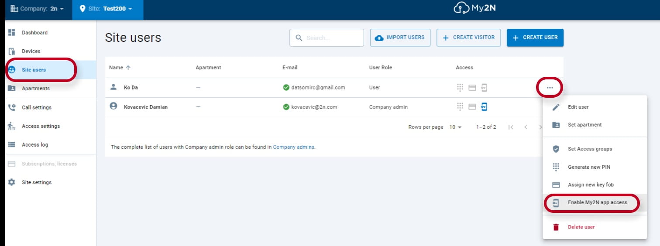Choose Generate new PIN
660x246 pixels.
pos(595,167)
